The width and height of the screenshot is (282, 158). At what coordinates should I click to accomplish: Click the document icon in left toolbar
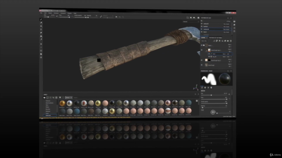click(x=41, y=54)
